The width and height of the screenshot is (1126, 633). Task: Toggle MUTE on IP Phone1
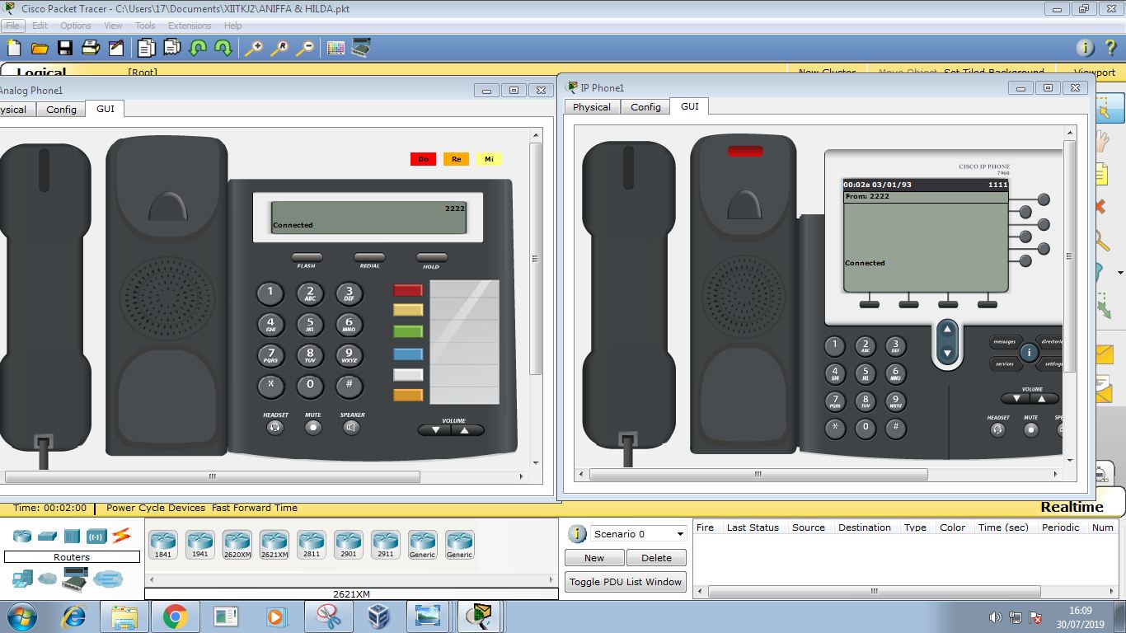click(x=1031, y=429)
